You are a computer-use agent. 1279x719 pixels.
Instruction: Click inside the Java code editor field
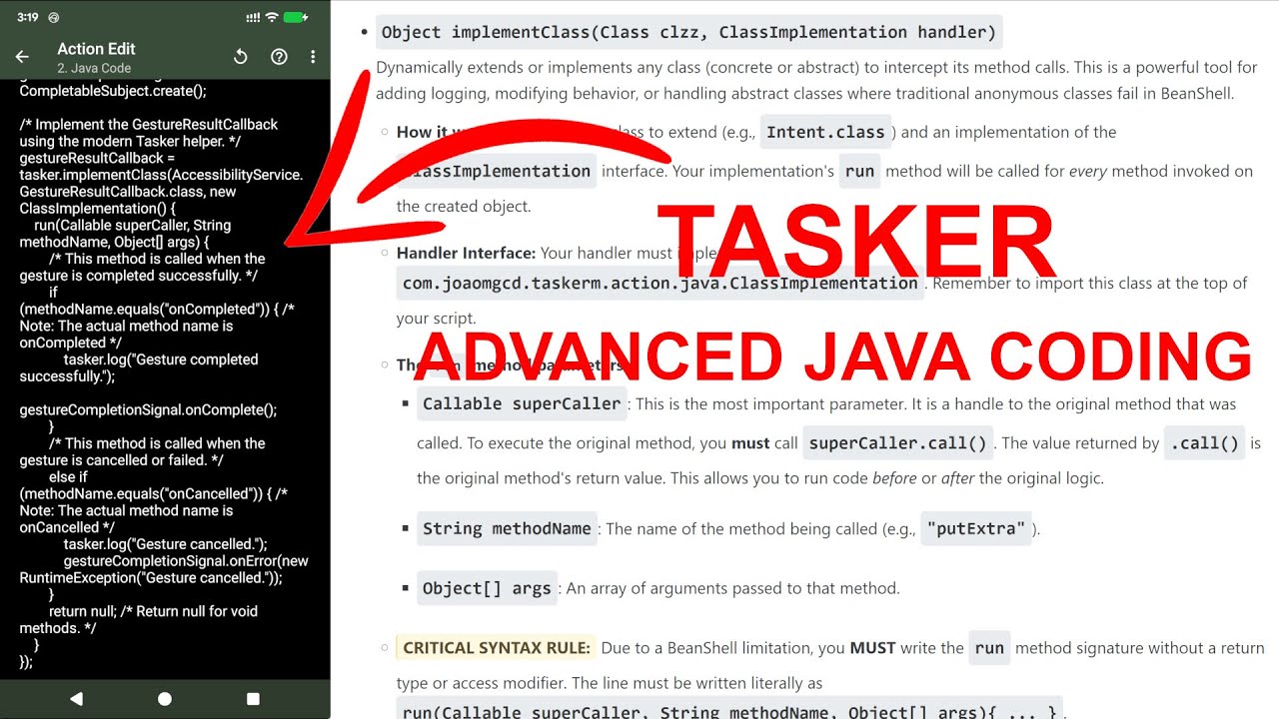pyautogui.click(x=165, y=379)
